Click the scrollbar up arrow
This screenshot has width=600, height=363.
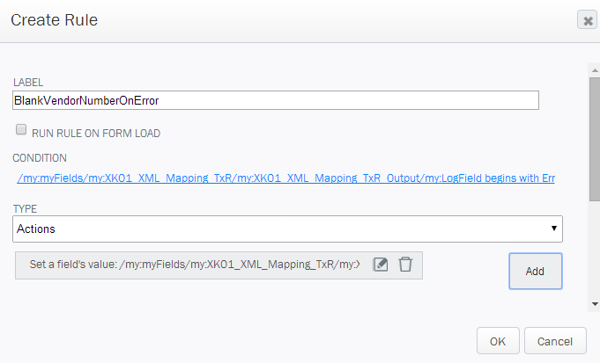tap(595, 70)
